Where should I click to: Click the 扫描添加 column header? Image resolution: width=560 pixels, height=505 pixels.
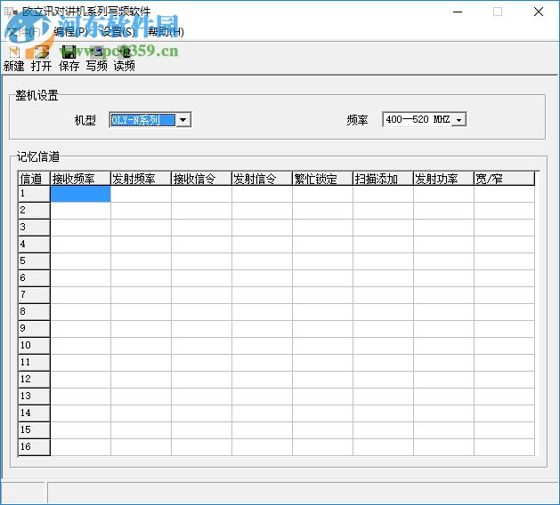coord(383,179)
